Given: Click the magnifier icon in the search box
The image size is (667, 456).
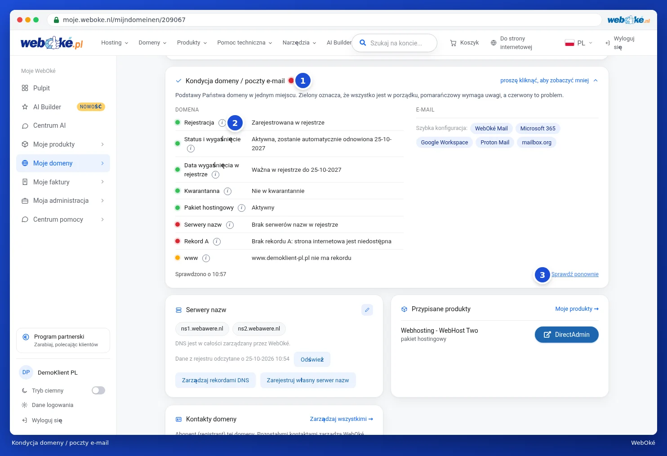Looking at the screenshot, I should tap(363, 43).
